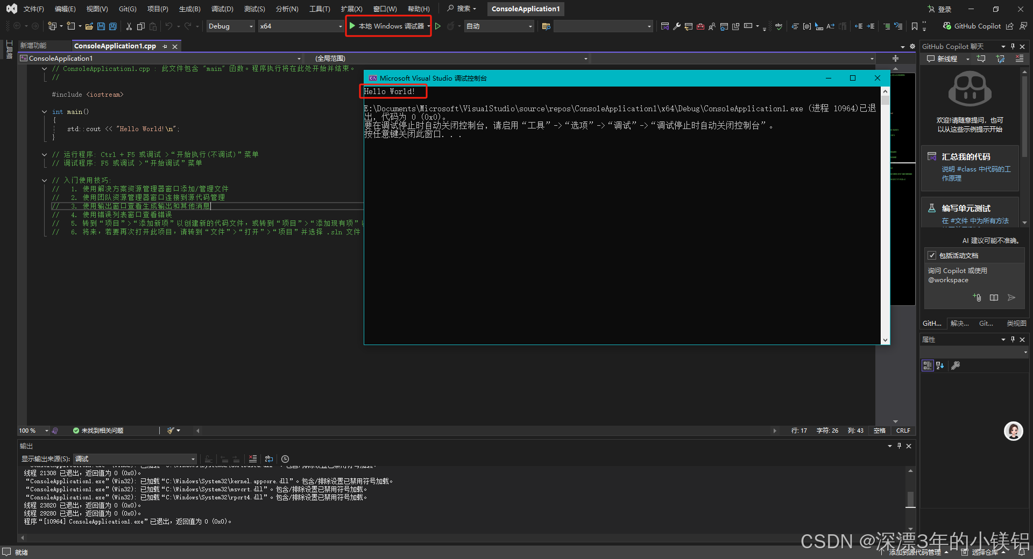Select the 编写单元测试 suggestion card
Image resolution: width=1033 pixels, height=559 pixels.
pos(970,212)
